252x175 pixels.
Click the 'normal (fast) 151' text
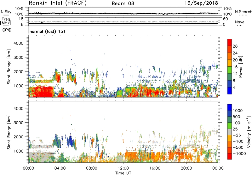click(x=48, y=31)
